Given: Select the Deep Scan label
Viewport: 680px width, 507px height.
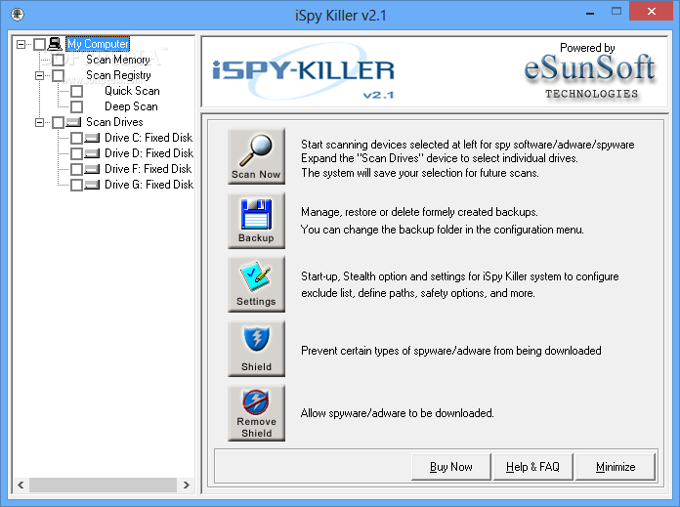Looking at the screenshot, I should point(131,106).
